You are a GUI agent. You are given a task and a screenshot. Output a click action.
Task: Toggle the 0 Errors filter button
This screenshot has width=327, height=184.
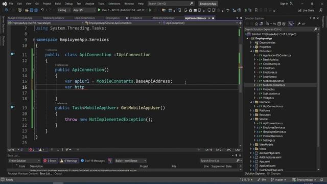coord(50,160)
